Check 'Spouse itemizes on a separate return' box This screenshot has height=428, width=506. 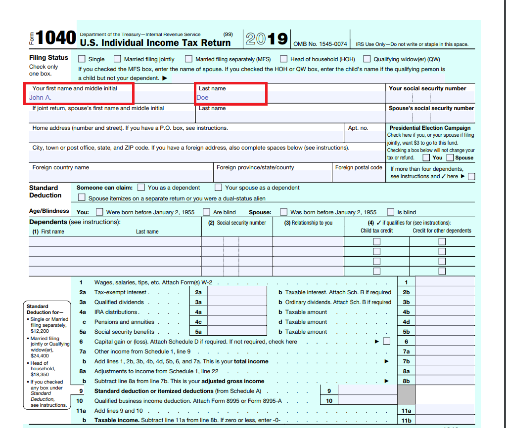tap(82, 197)
